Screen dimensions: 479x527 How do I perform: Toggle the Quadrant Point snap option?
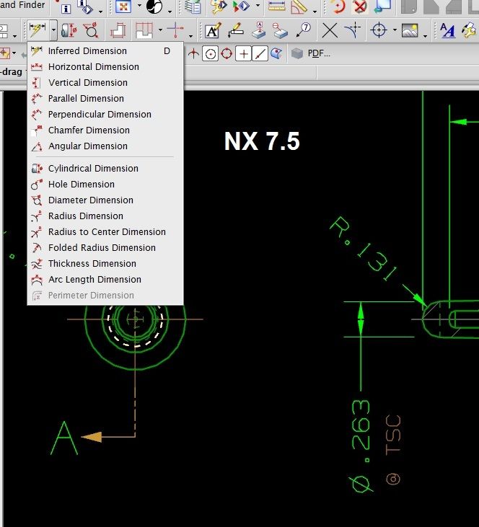point(227,53)
